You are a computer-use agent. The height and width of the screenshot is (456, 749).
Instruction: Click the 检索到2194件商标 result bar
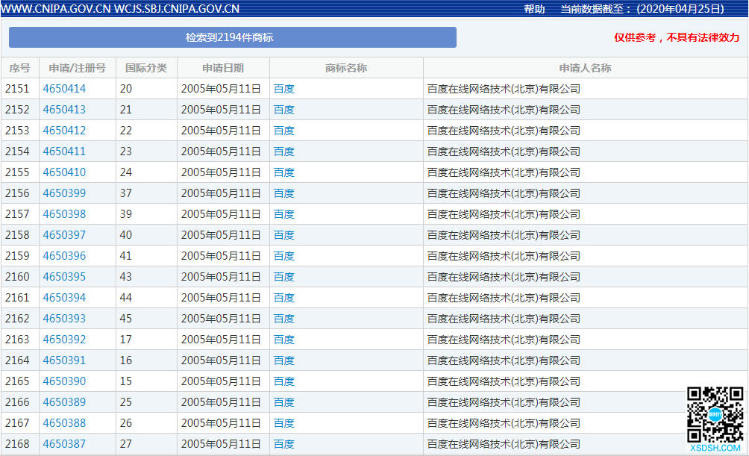pyautogui.click(x=233, y=37)
